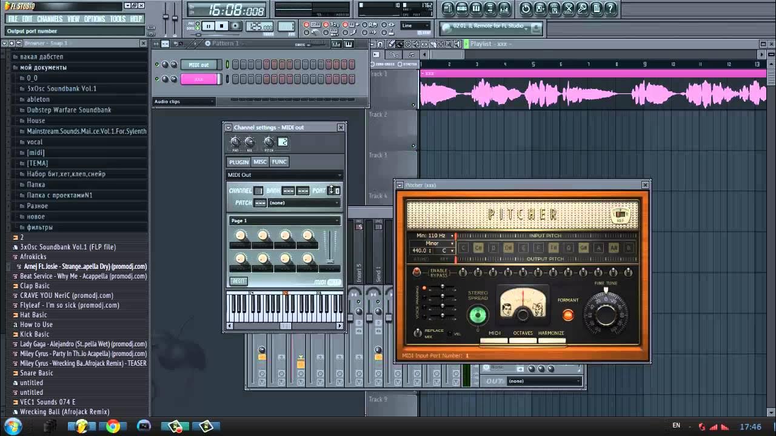
Task: Select the draw pencil tool in Playlist
Action: coord(392,44)
